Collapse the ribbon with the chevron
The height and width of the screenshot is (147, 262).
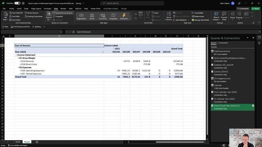(x=259, y=22)
